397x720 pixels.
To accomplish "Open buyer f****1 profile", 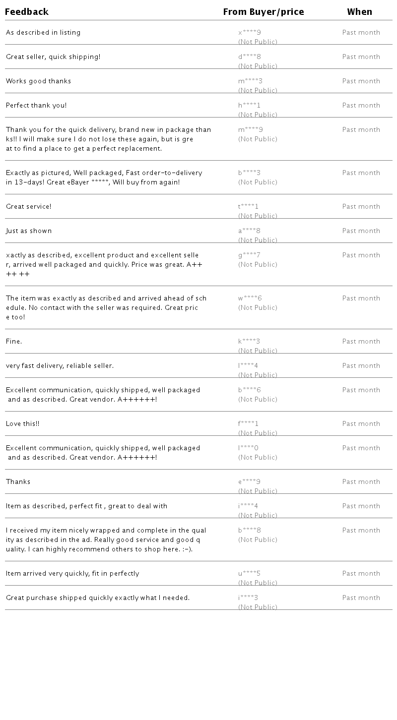I will pos(248,424).
